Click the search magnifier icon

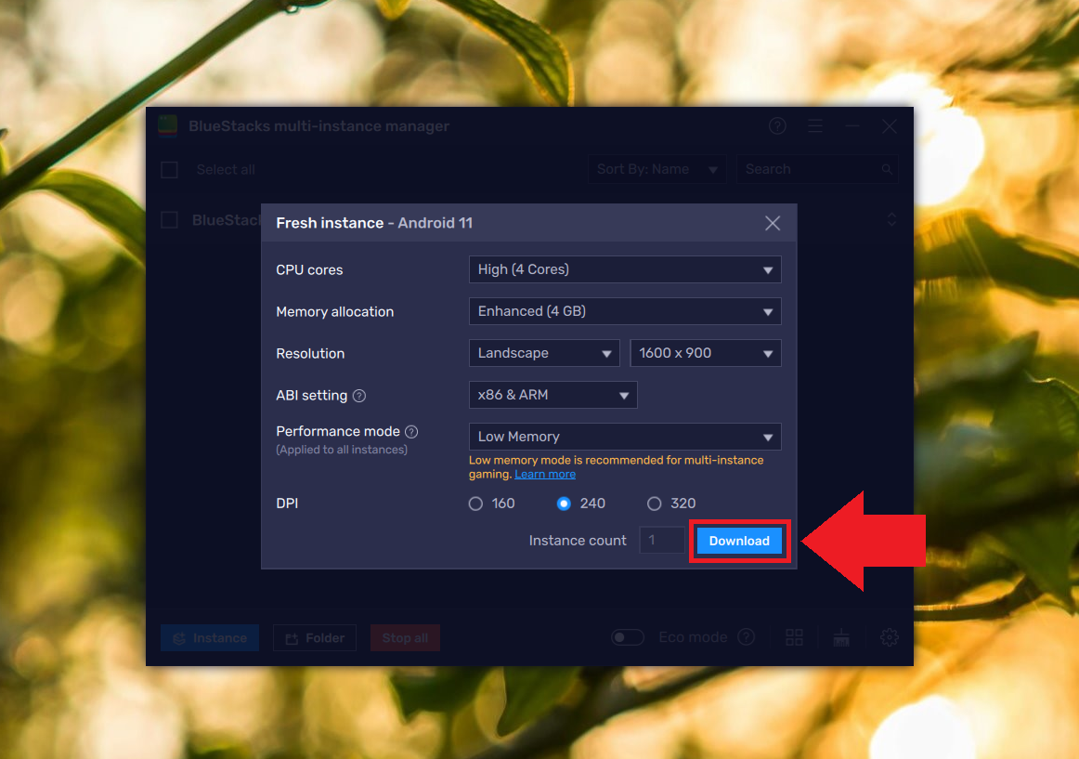tap(887, 168)
